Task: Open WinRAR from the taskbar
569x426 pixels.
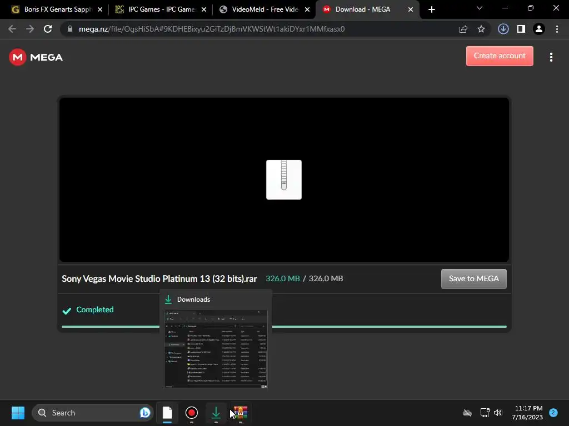Action: point(240,413)
